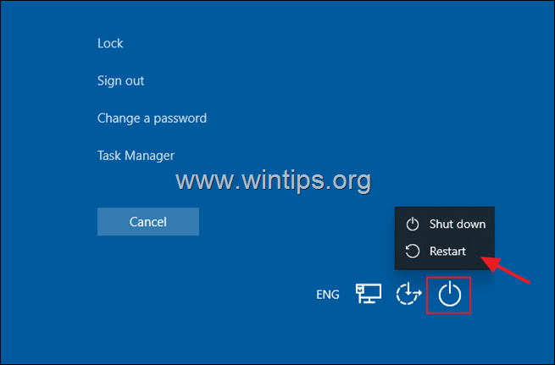
Task: Collapse the power flyout using power button
Action: click(x=450, y=294)
